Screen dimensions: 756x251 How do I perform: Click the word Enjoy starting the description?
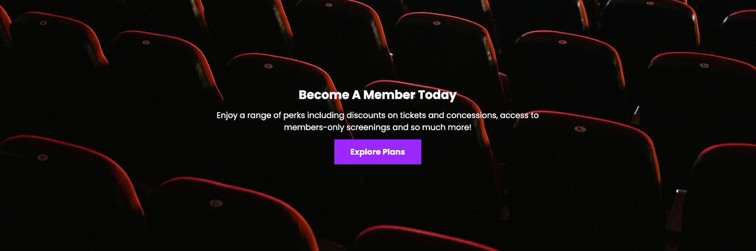pyautogui.click(x=227, y=115)
